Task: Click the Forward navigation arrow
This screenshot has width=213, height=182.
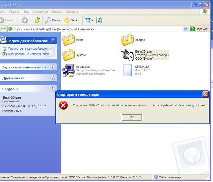Action: point(25,20)
